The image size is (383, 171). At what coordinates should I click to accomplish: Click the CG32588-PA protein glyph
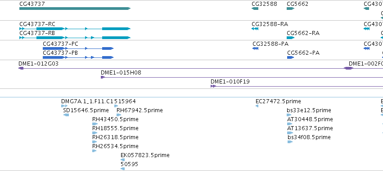(x=255, y=48)
